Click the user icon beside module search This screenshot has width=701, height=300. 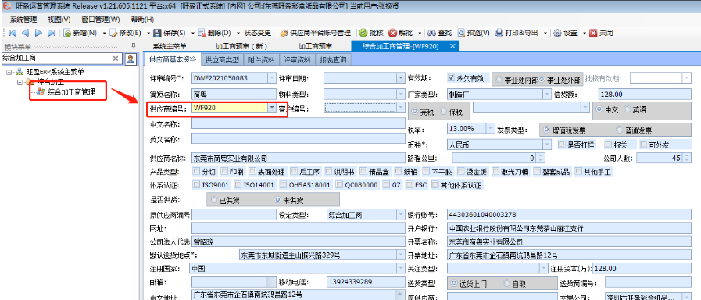[x=131, y=59]
